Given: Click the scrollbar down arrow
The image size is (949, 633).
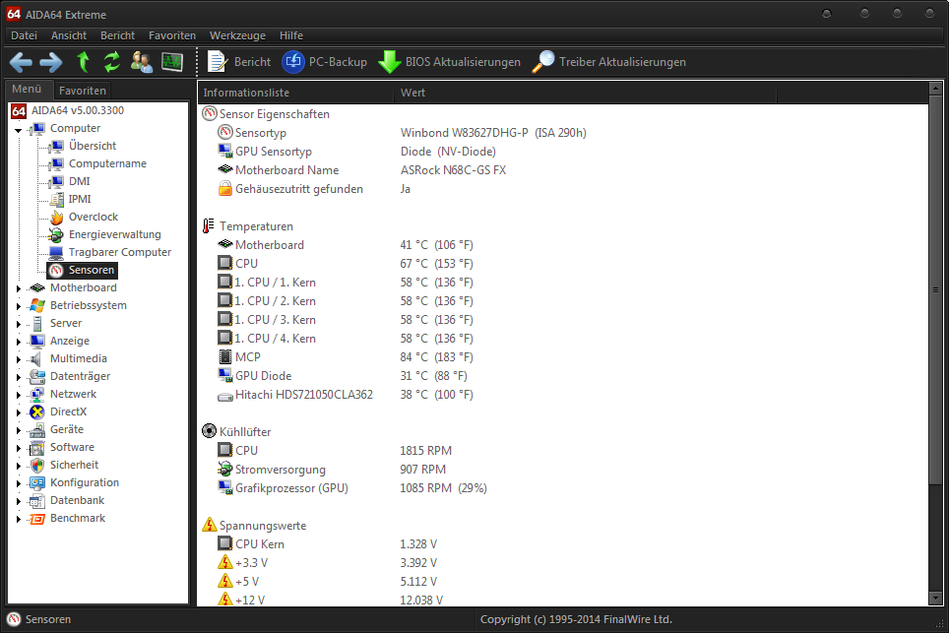Looking at the screenshot, I should point(935,599).
